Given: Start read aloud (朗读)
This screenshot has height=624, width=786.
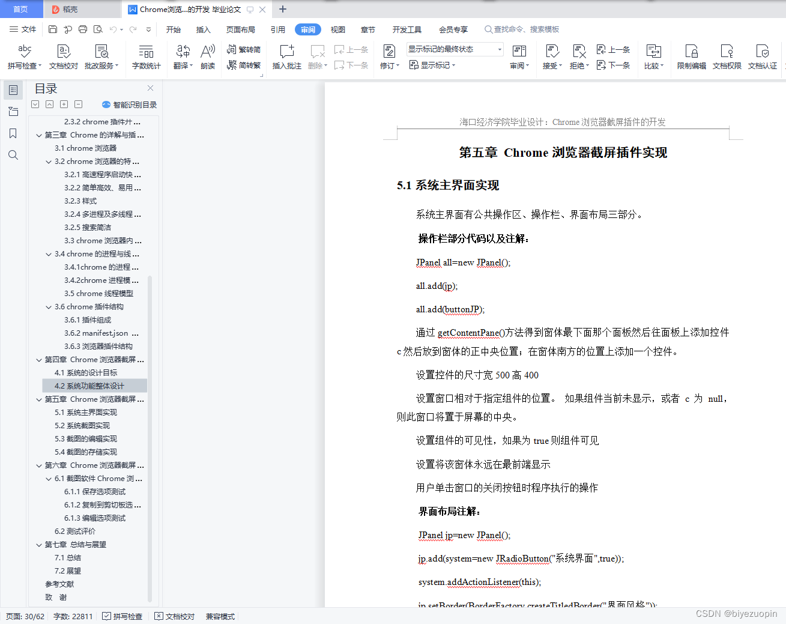Looking at the screenshot, I should click(208, 57).
